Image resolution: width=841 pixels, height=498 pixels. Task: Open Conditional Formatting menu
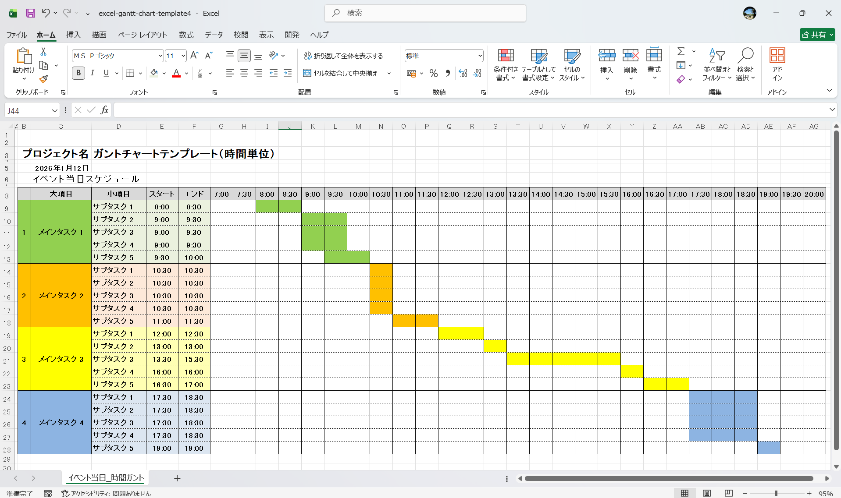(506, 65)
